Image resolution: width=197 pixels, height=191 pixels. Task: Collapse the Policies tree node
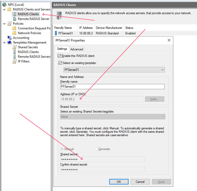(4, 24)
